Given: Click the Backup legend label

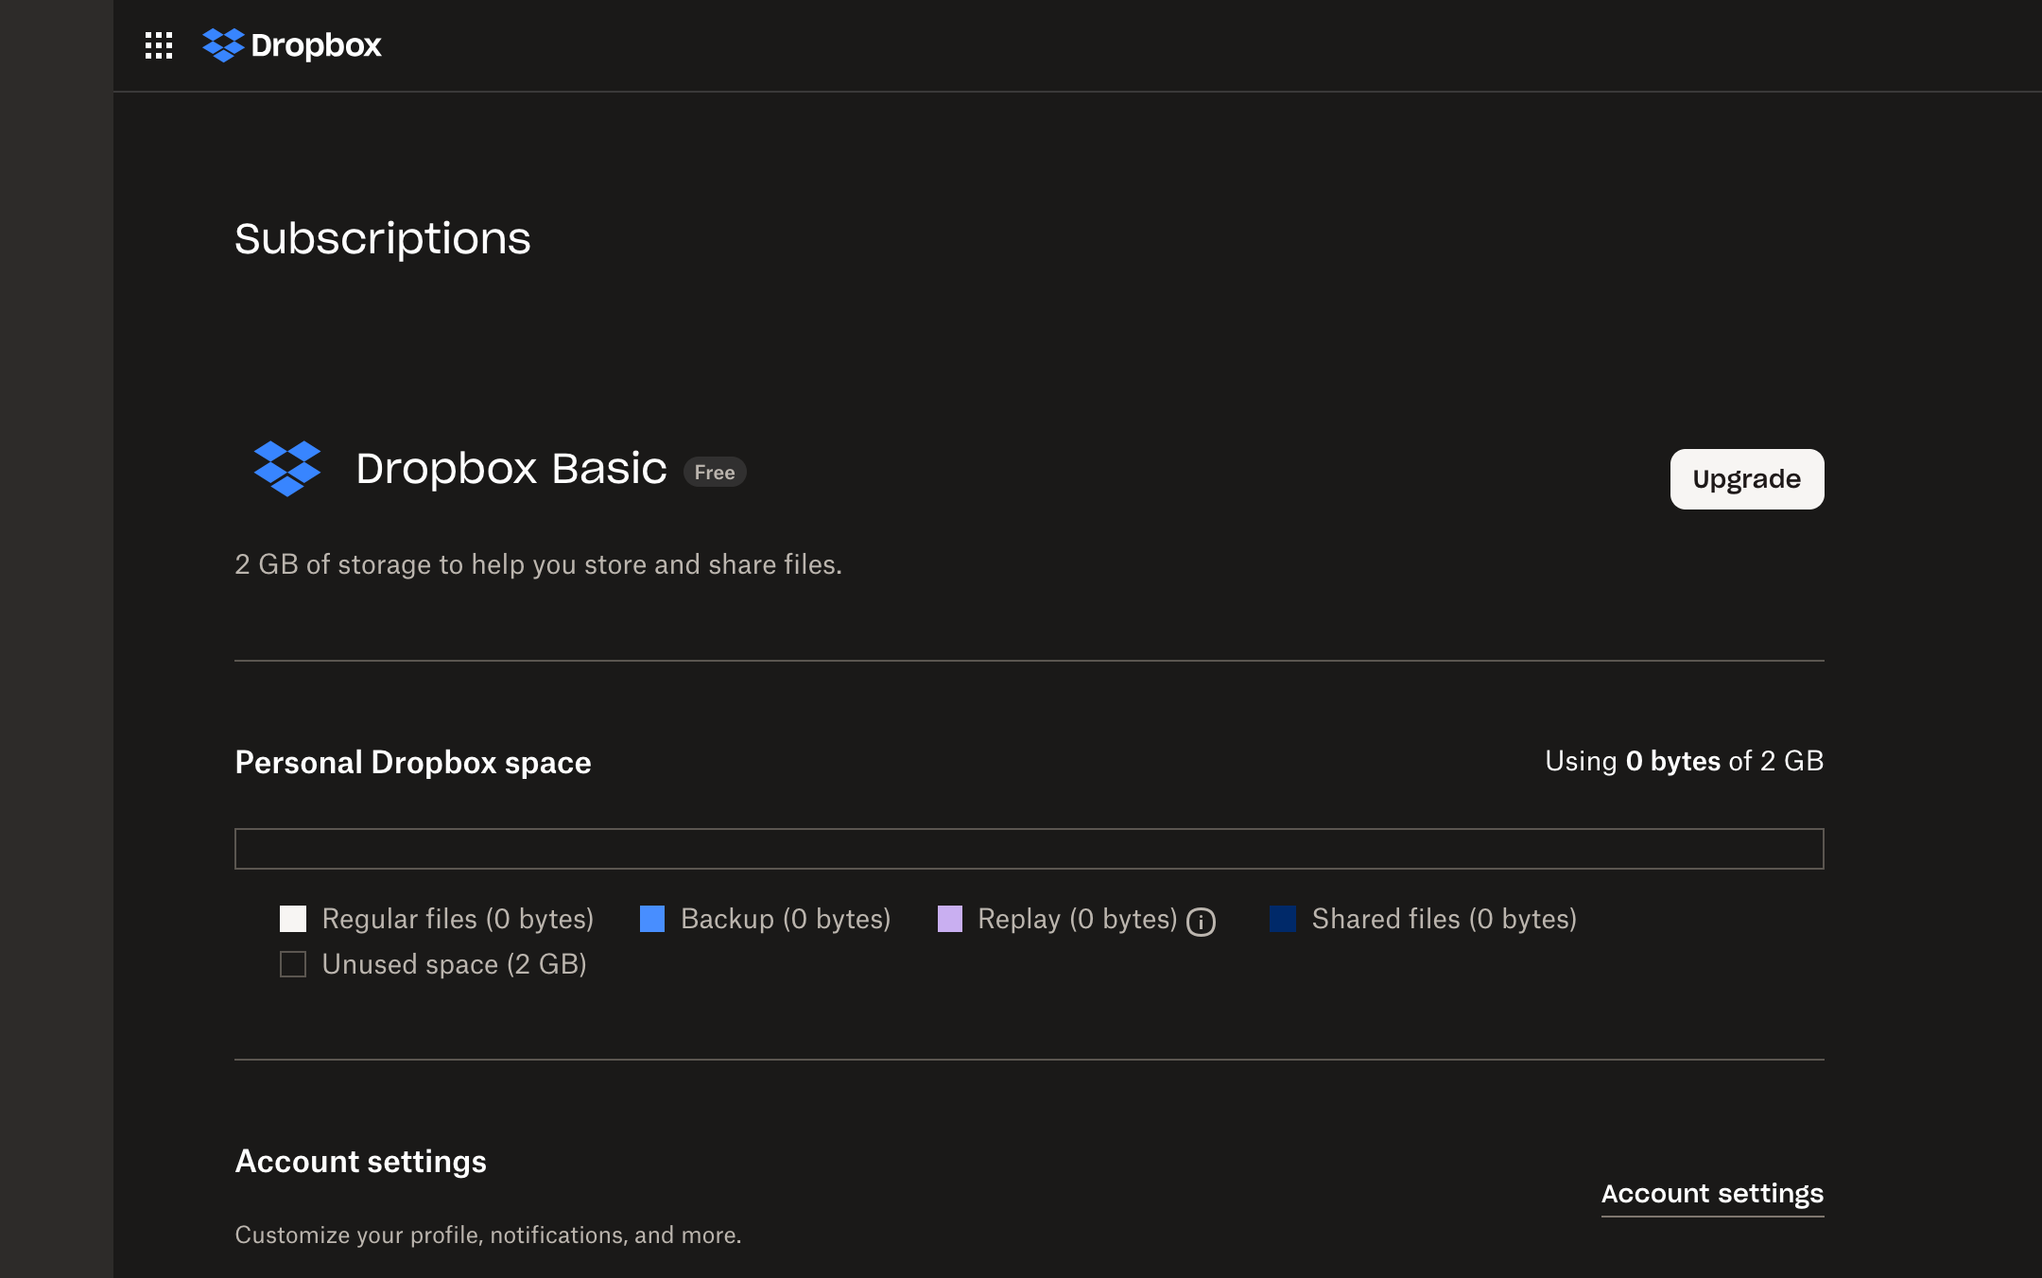Looking at the screenshot, I should 785,919.
